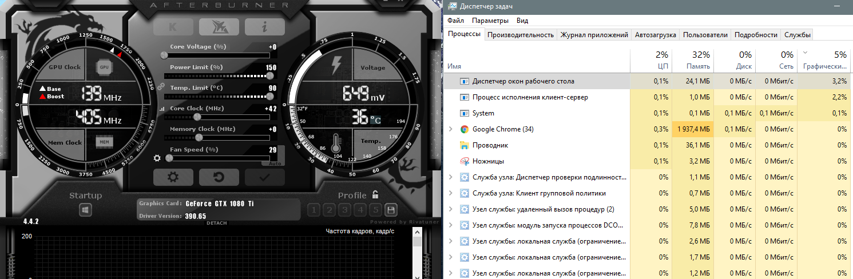Sort processes by the Имя column header

[538, 61]
